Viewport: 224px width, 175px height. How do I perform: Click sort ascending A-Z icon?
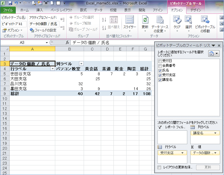click(x=104, y=20)
